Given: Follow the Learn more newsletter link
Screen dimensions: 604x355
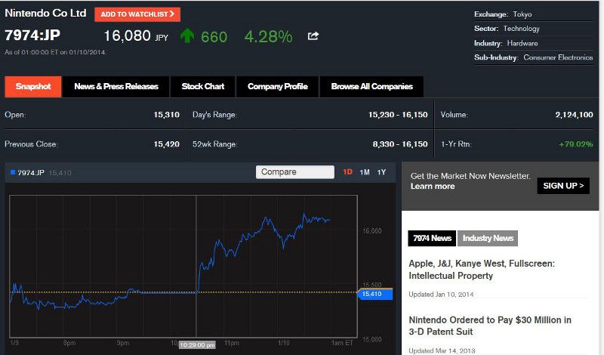Looking at the screenshot, I should tap(433, 187).
